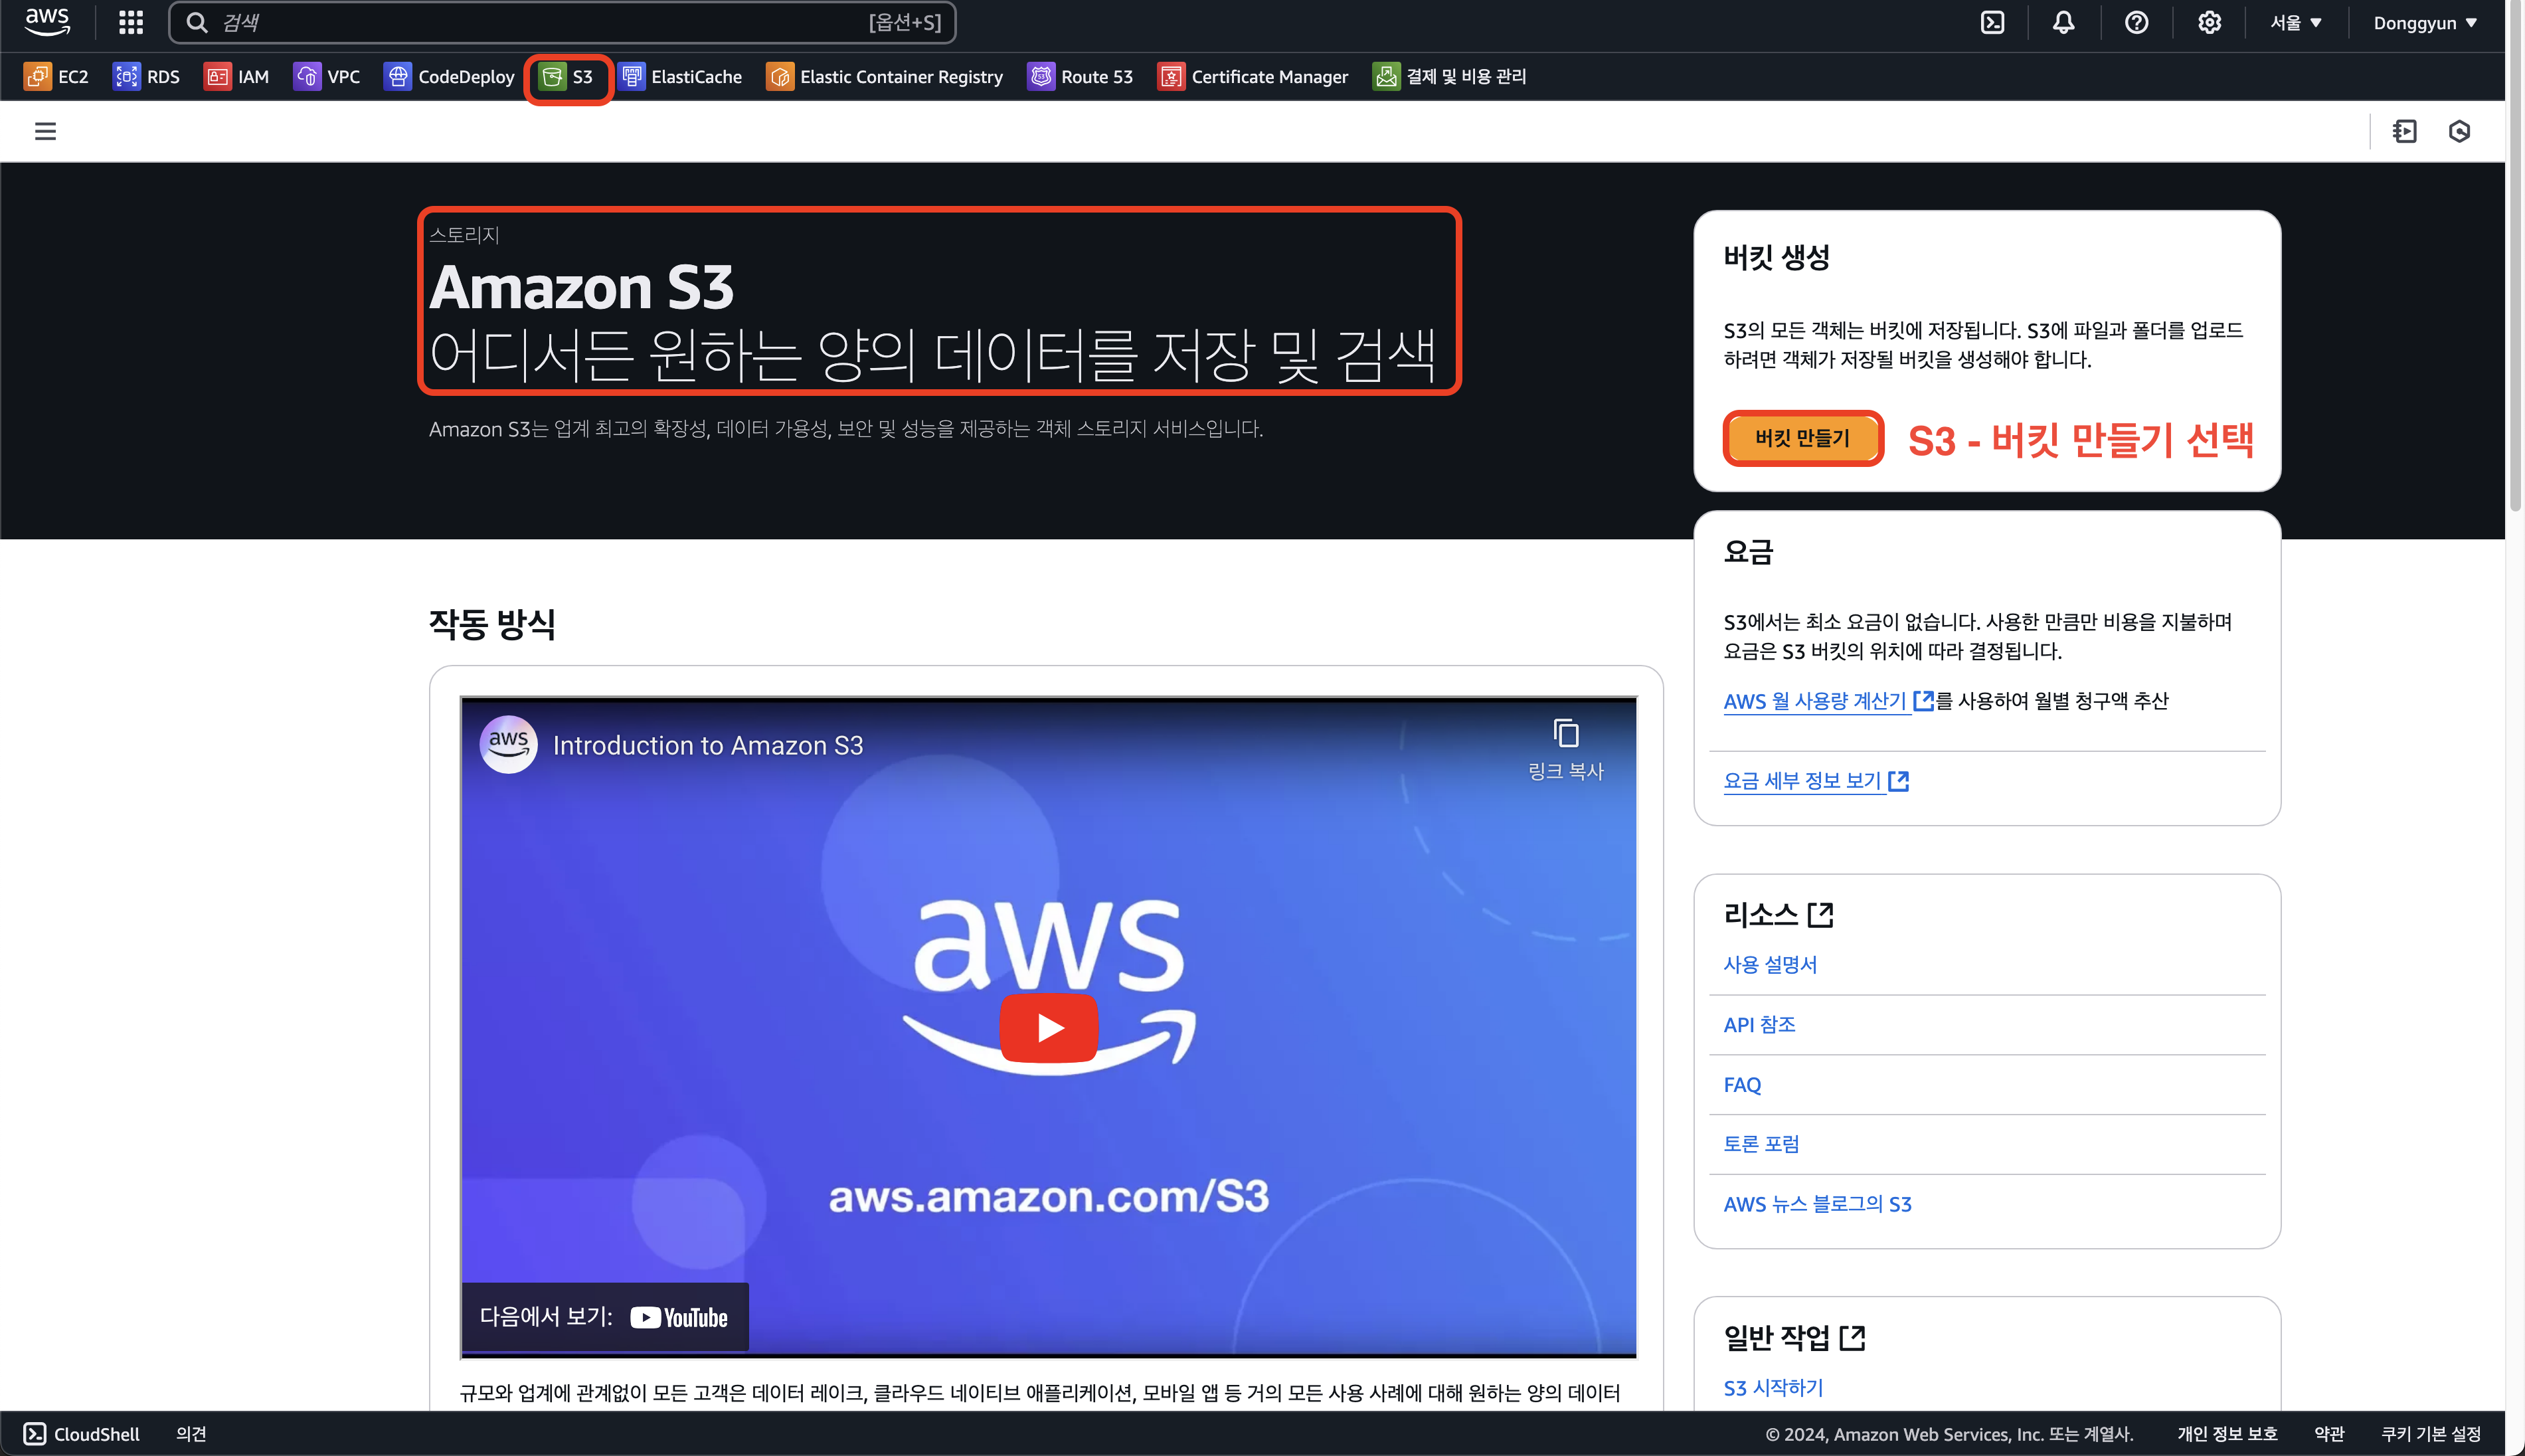Open AWS 뉴스 블로그의 S3 link

point(1817,1204)
